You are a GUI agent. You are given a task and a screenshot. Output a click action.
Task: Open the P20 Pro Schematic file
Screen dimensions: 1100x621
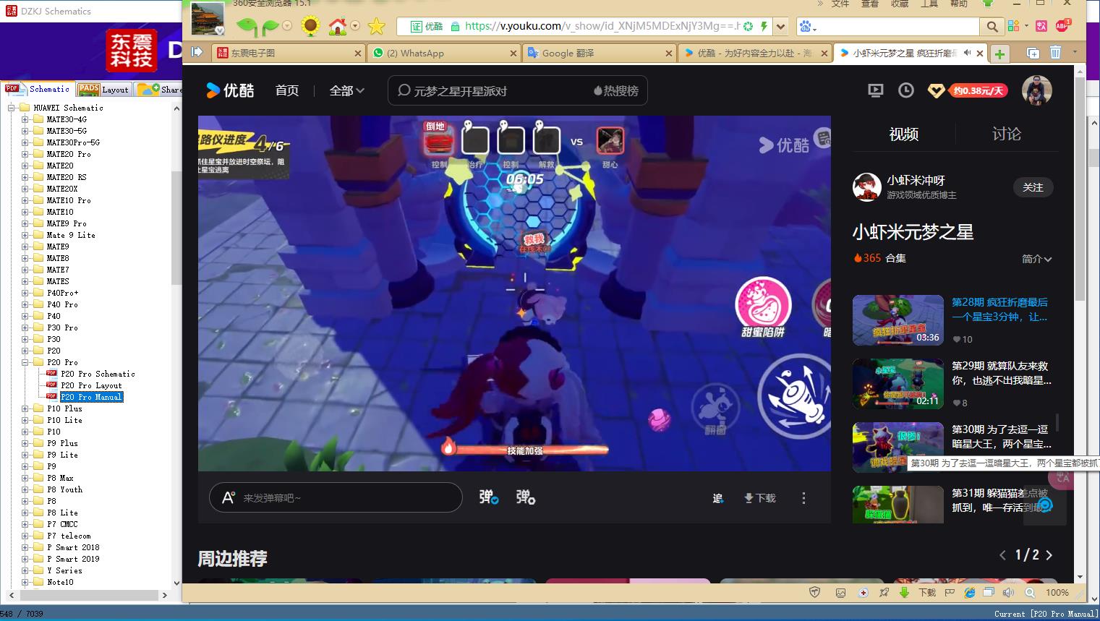tap(98, 374)
